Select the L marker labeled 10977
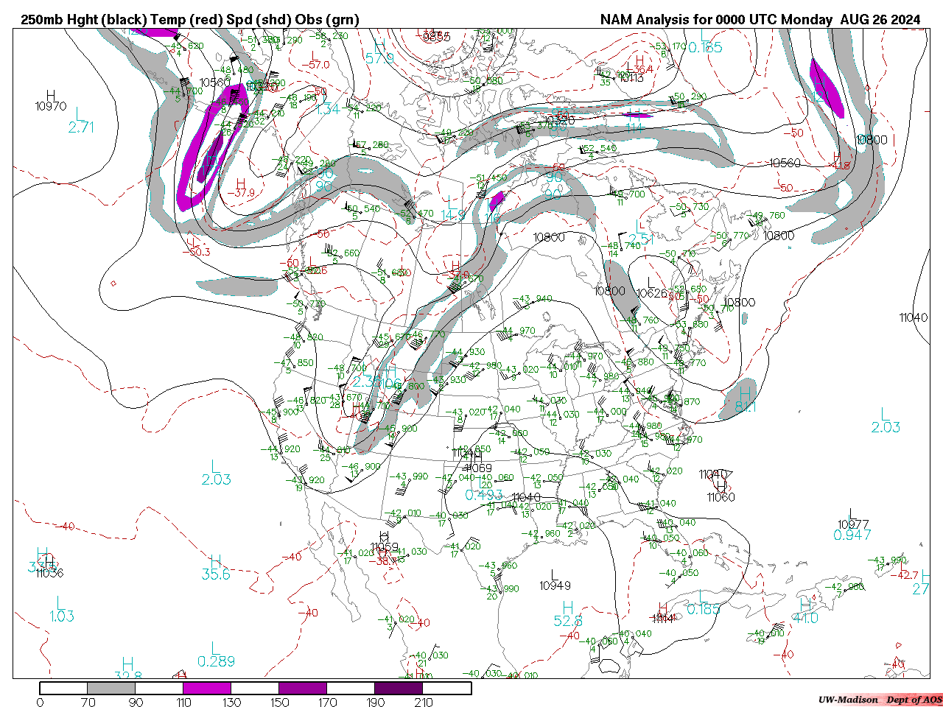943x707 pixels. coord(852,513)
